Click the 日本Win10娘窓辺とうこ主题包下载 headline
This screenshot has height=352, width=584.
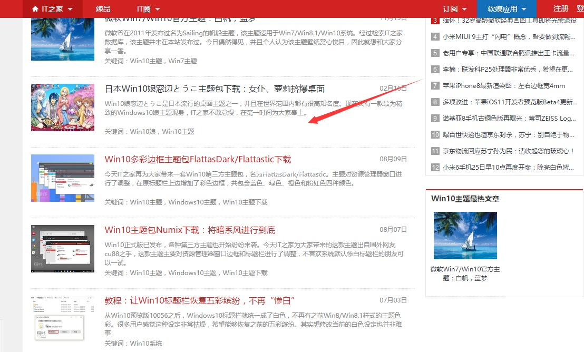[x=215, y=89]
